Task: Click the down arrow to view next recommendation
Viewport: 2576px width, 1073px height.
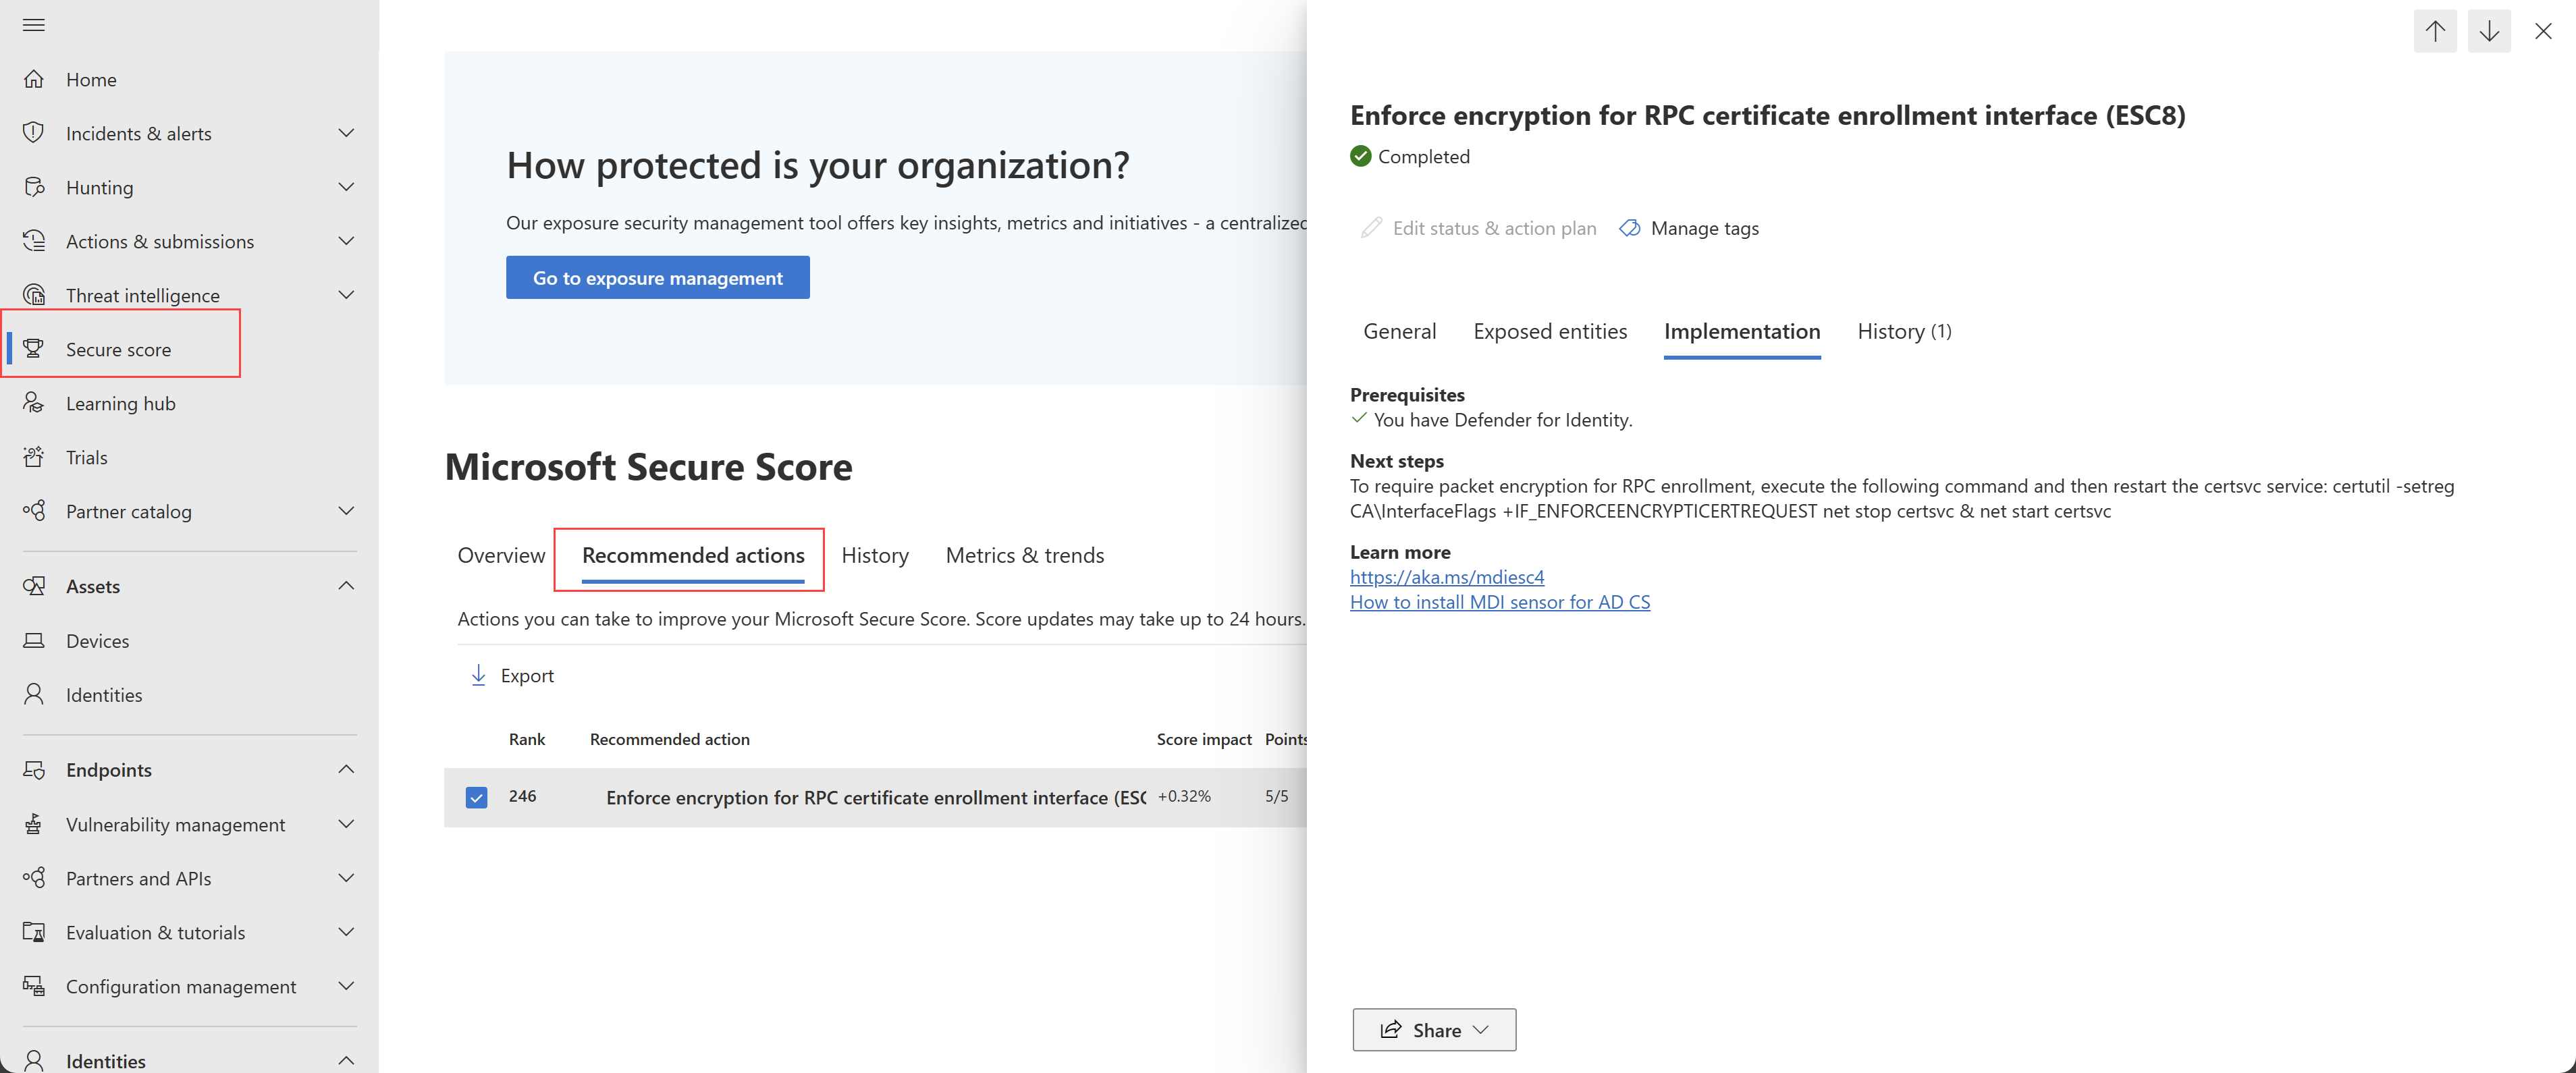Action: 2489,30
